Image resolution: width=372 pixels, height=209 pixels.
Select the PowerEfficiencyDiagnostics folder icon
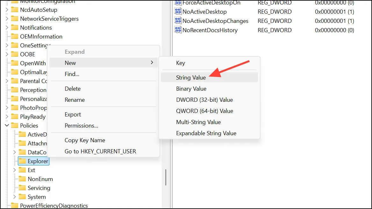[x=15, y=206]
